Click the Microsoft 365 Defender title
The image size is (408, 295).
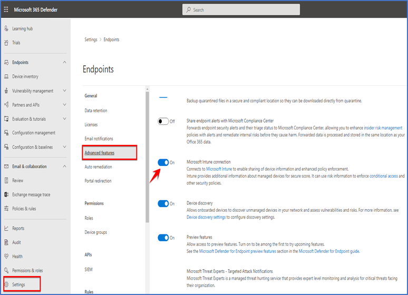click(x=36, y=9)
